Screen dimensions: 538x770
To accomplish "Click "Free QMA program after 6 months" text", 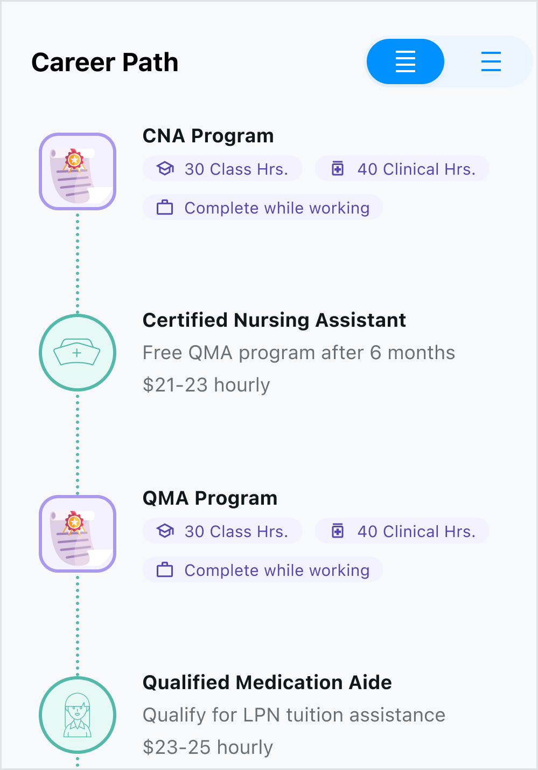I will pyautogui.click(x=298, y=353).
